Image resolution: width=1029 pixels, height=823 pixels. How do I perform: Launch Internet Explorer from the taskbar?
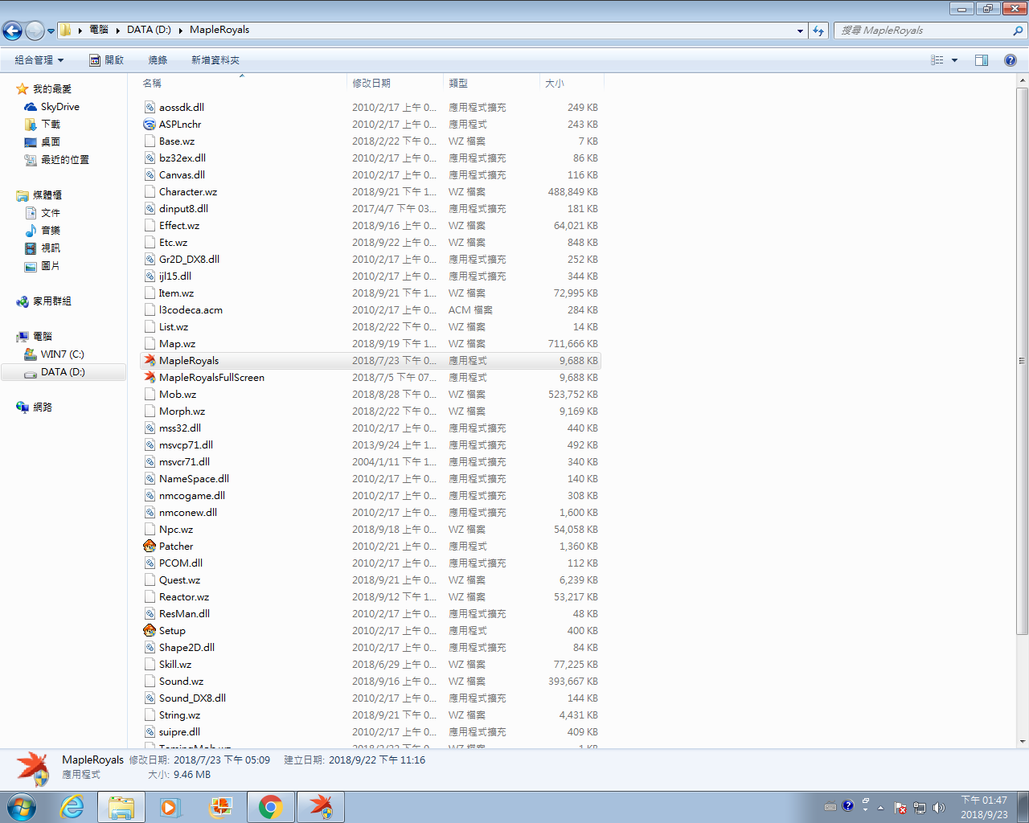click(72, 807)
